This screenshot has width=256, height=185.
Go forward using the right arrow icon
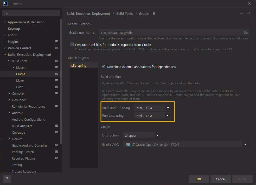click(x=249, y=13)
